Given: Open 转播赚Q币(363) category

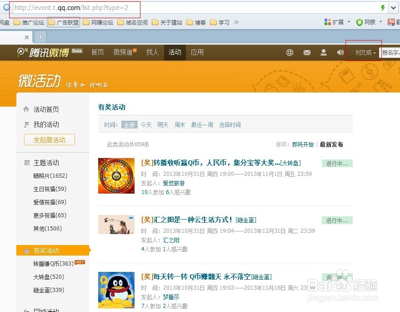Looking at the screenshot, I should [53, 263].
